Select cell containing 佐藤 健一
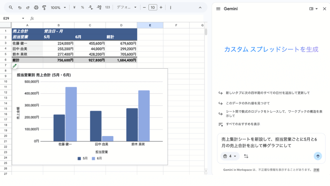Screen dimensions: 330x186 tap(27, 43)
